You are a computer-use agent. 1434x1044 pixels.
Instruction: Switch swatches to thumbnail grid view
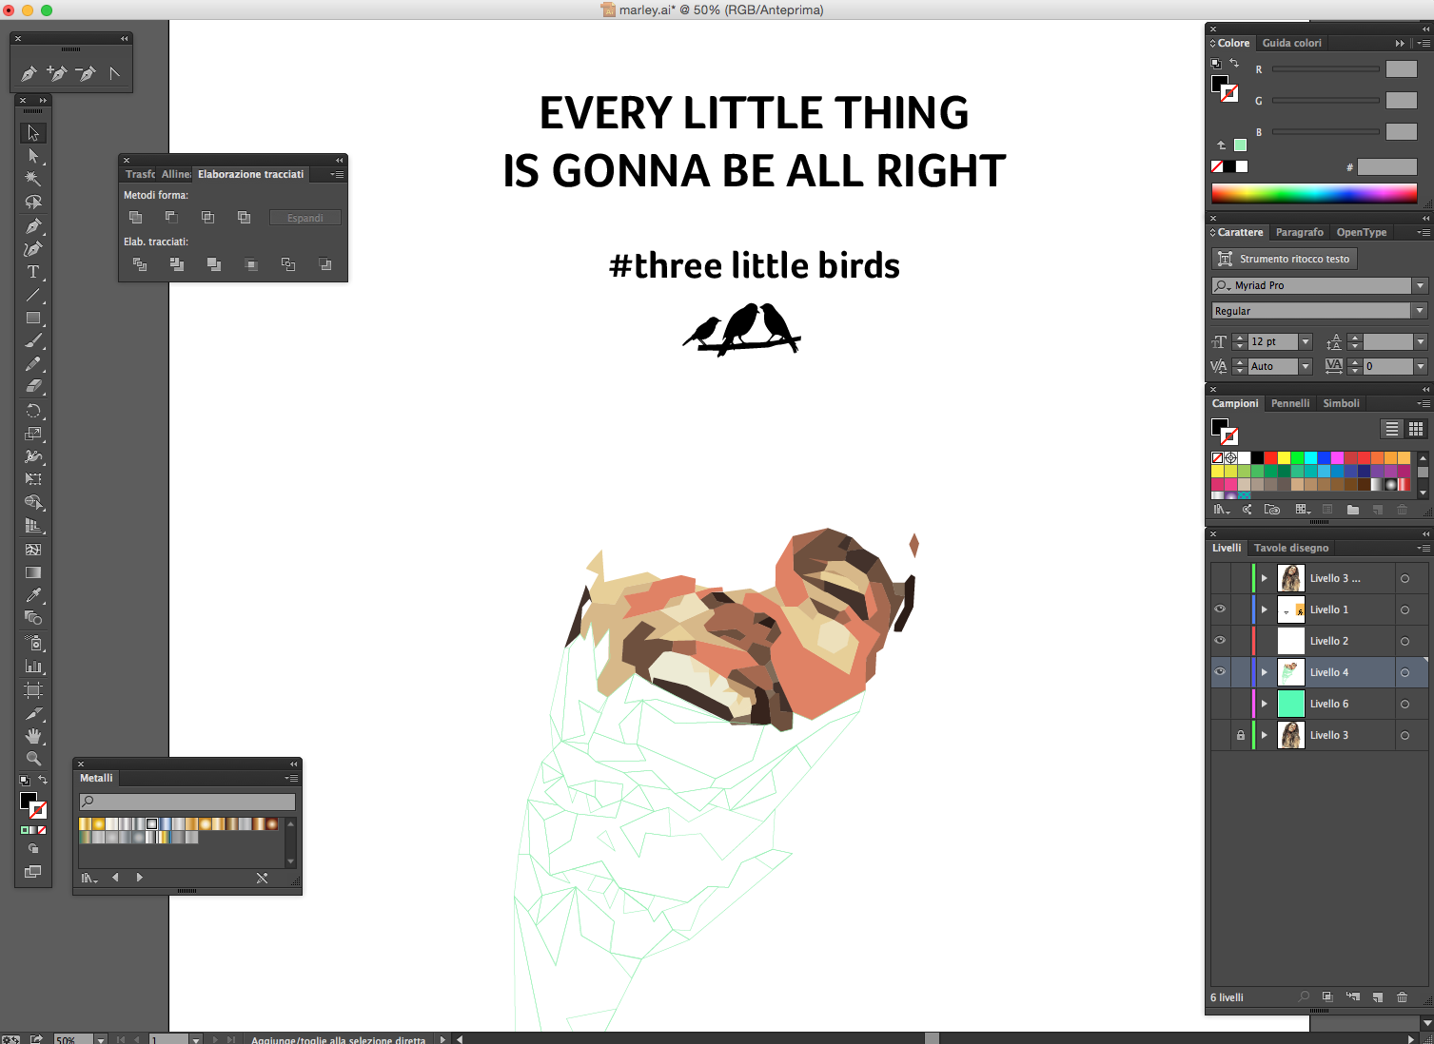point(1416,429)
